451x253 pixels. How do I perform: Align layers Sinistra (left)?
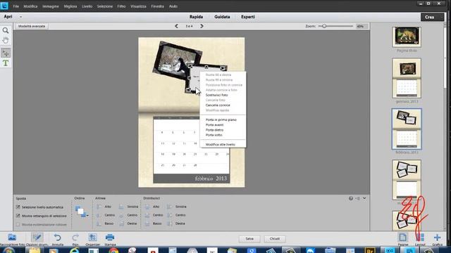tap(128, 207)
